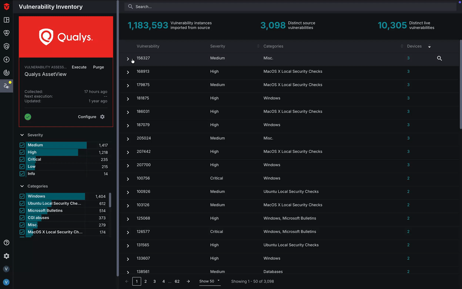Open the dashboard panel from the sidebar

[x=6, y=19]
